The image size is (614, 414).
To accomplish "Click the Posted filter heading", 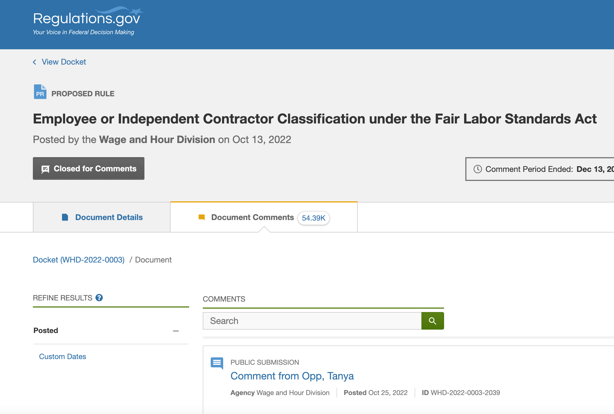I will click(x=46, y=330).
